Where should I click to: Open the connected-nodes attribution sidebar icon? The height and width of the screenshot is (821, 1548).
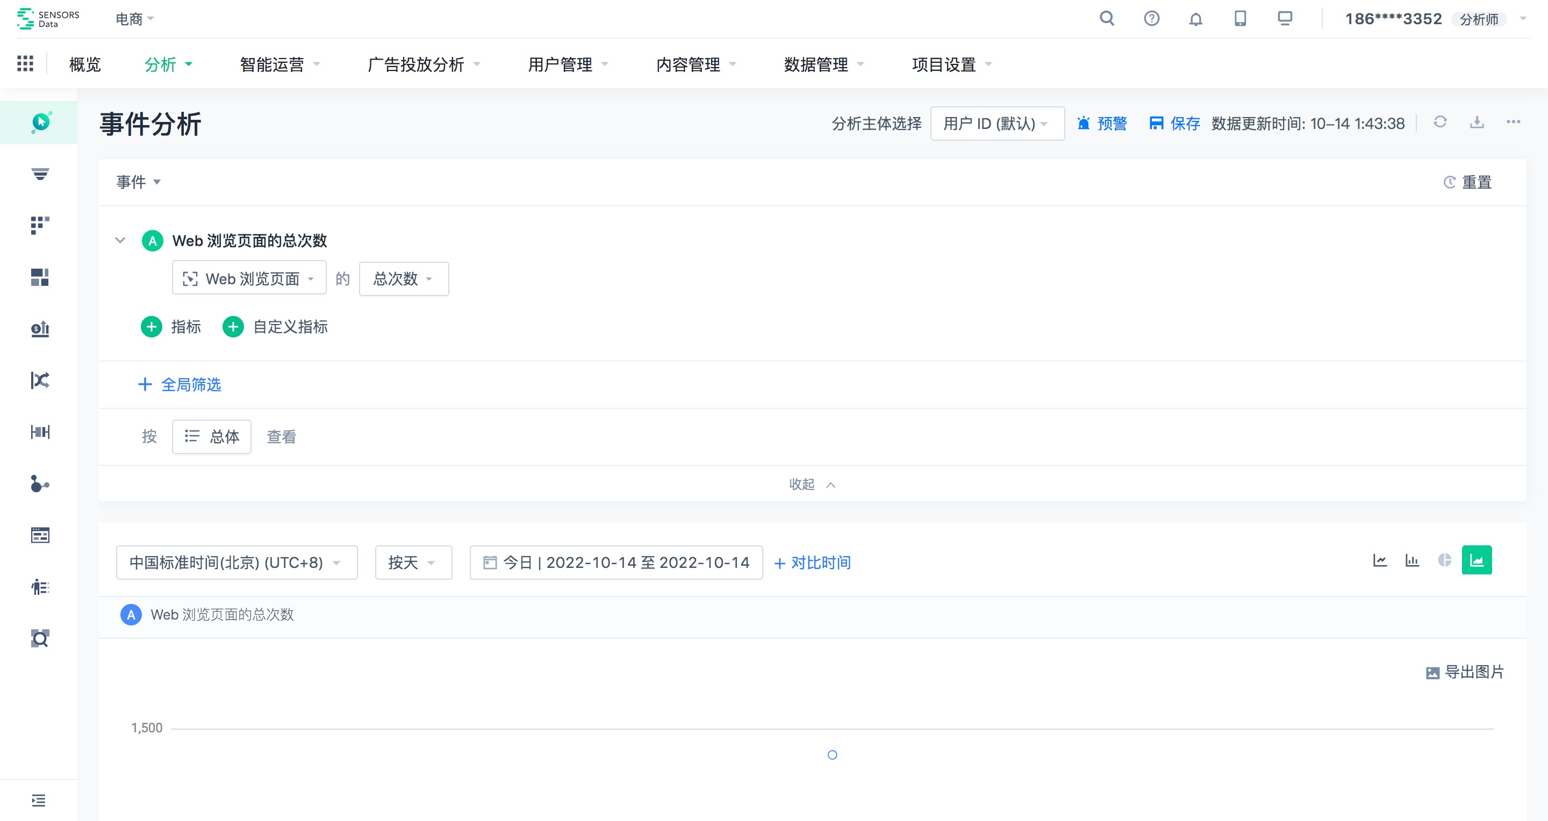coord(40,484)
